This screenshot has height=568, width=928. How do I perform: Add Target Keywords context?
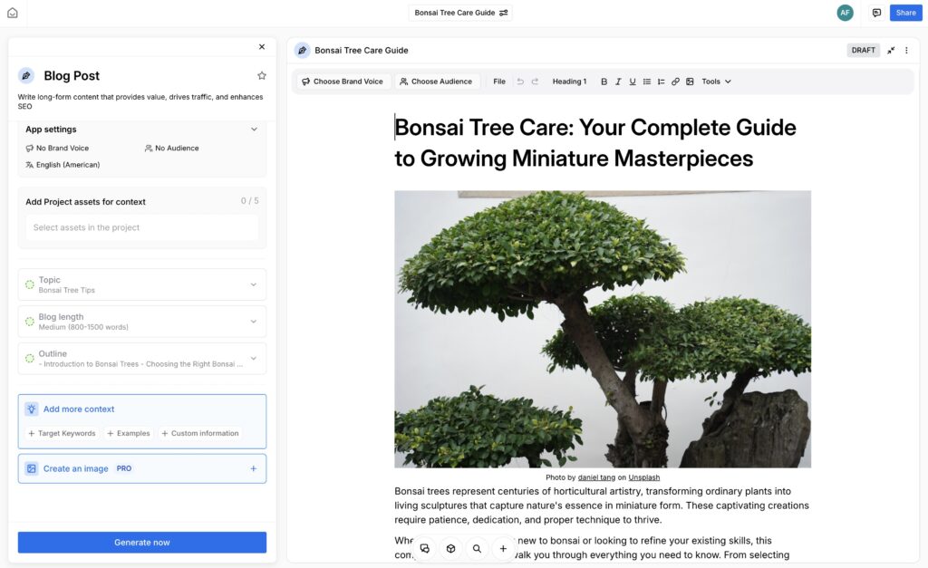pyautogui.click(x=62, y=433)
